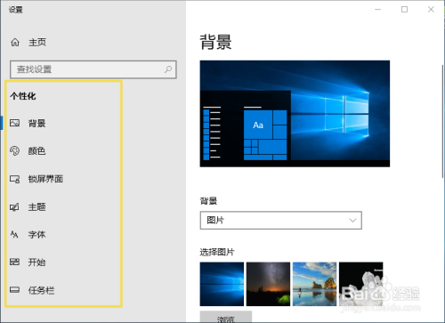Click the desktop background preview image
The image size is (445, 323).
(x=295, y=114)
